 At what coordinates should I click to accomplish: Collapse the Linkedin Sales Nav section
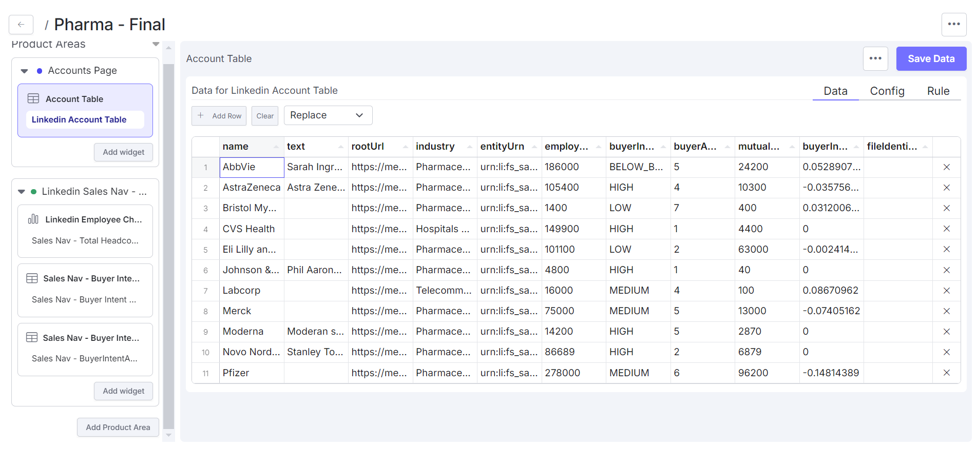pyautogui.click(x=22, y=192)
